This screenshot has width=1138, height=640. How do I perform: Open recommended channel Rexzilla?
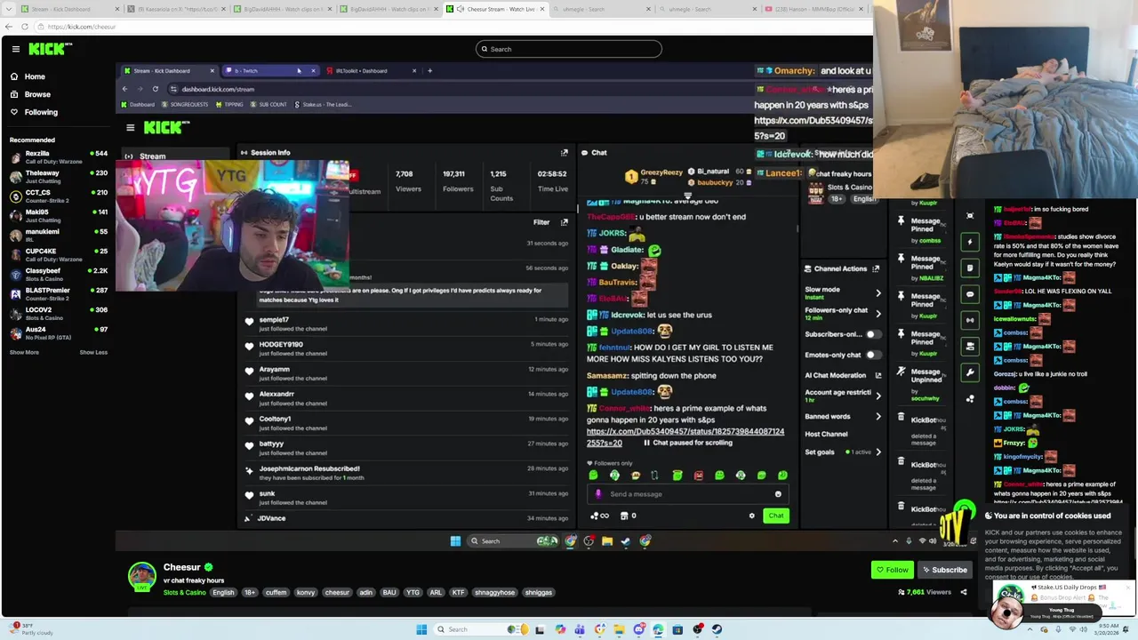(x=58, y=157)
